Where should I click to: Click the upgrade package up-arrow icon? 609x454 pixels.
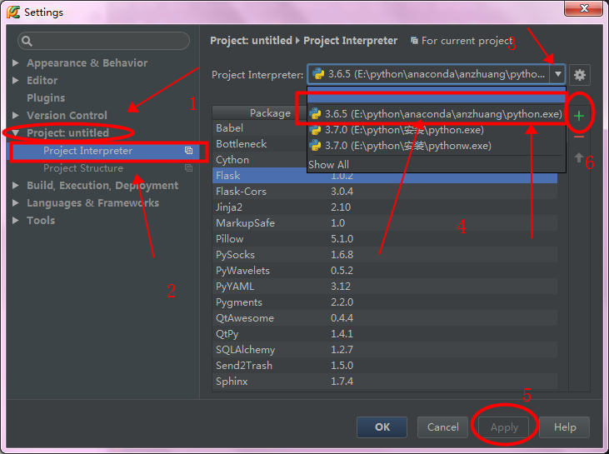[579, 157]
